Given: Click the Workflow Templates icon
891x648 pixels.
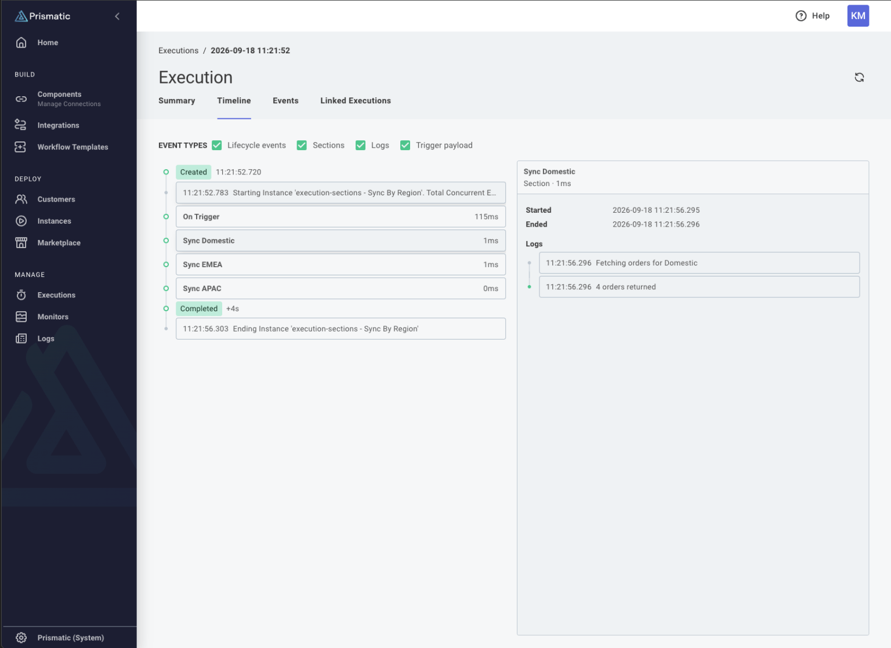Looking at the screenshot, I should click(x=21, y=147).
